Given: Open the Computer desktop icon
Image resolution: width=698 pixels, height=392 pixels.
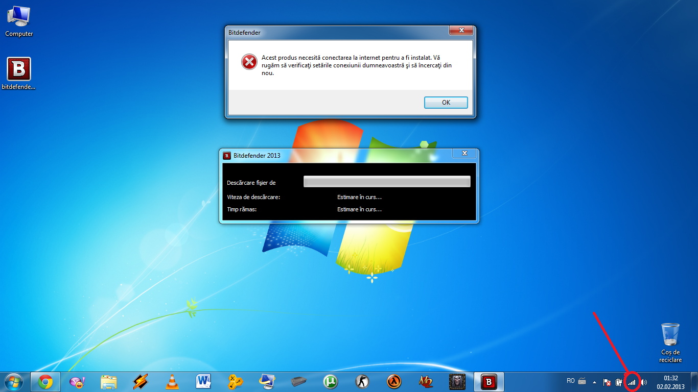Looking at the screenshot, I should tap(19, 21).
